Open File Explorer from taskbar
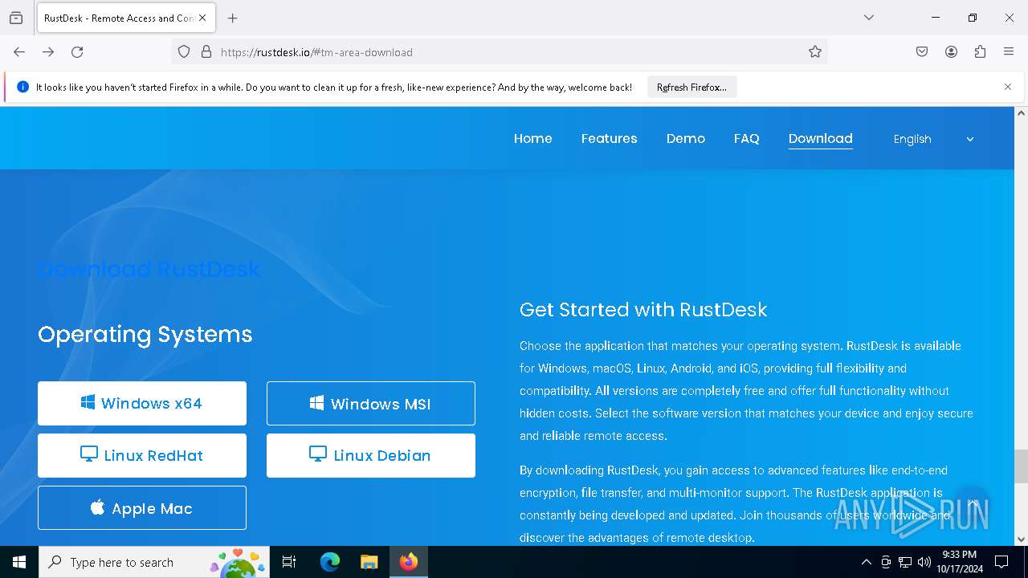The image size is (1028, 578). coord(369,562)
